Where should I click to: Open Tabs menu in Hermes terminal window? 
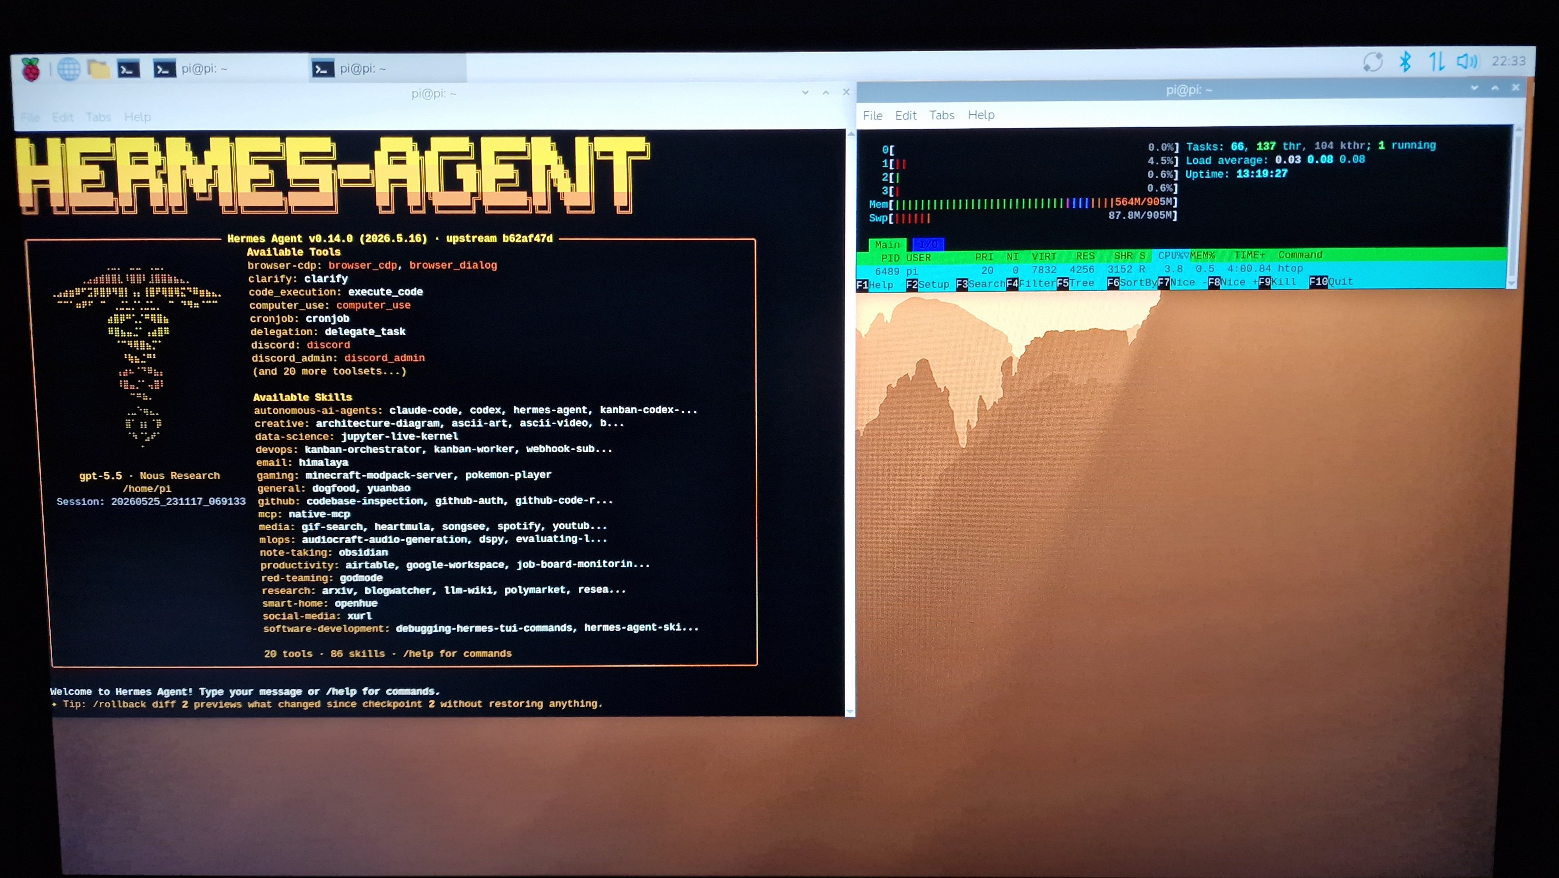click(x=98, y=117)
